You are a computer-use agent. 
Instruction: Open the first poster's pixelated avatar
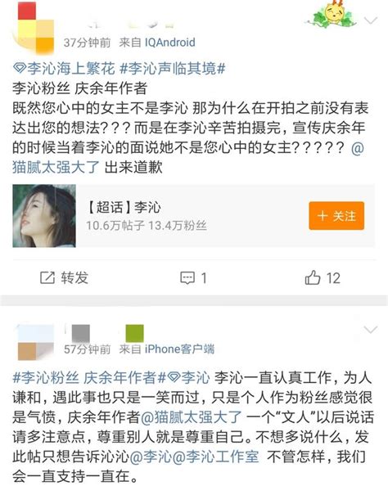33,27
